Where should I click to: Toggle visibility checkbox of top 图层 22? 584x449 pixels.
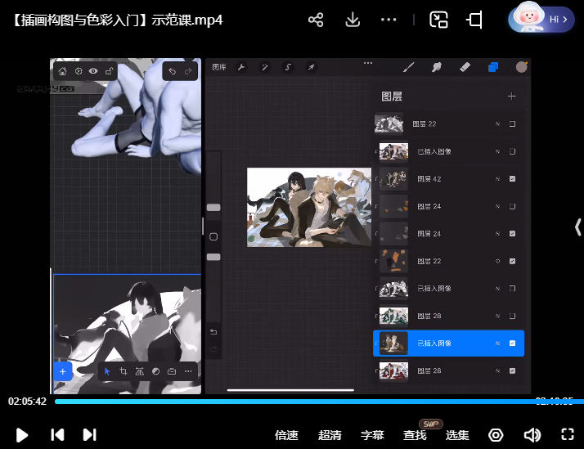point(512,124)
